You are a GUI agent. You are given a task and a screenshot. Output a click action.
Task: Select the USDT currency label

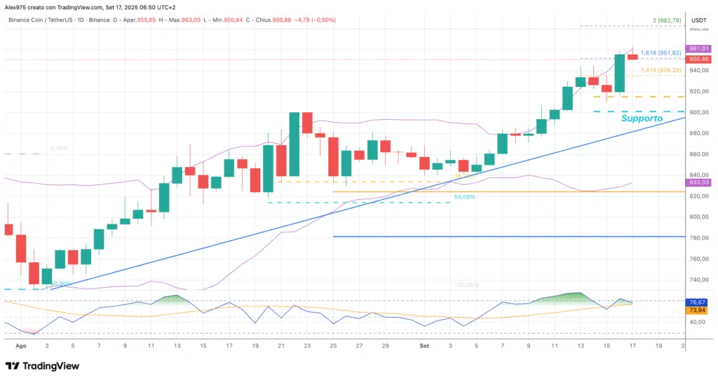click(698, 20)
